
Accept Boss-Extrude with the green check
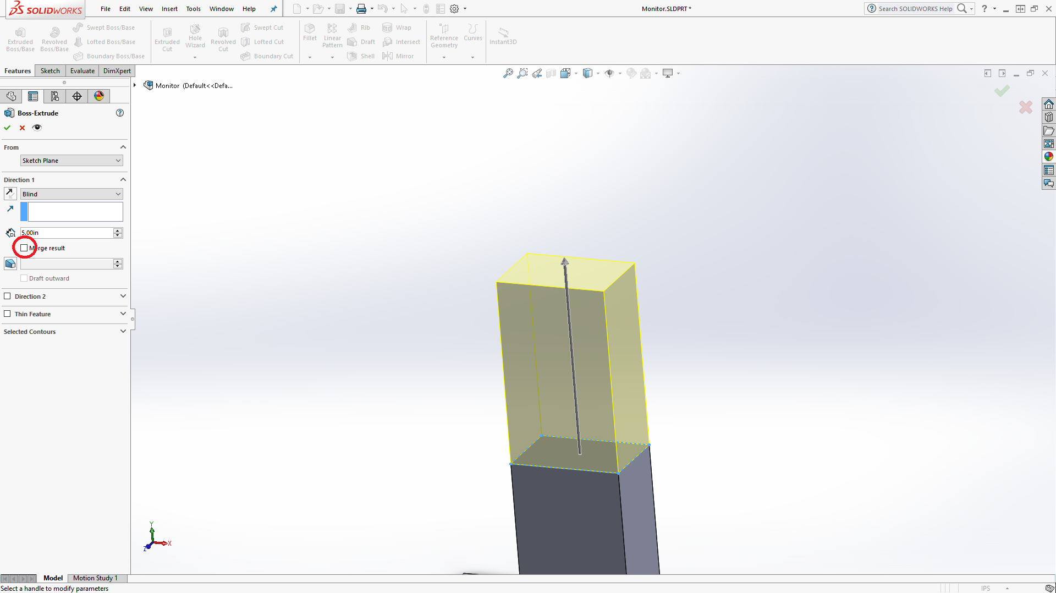(7, 128)
